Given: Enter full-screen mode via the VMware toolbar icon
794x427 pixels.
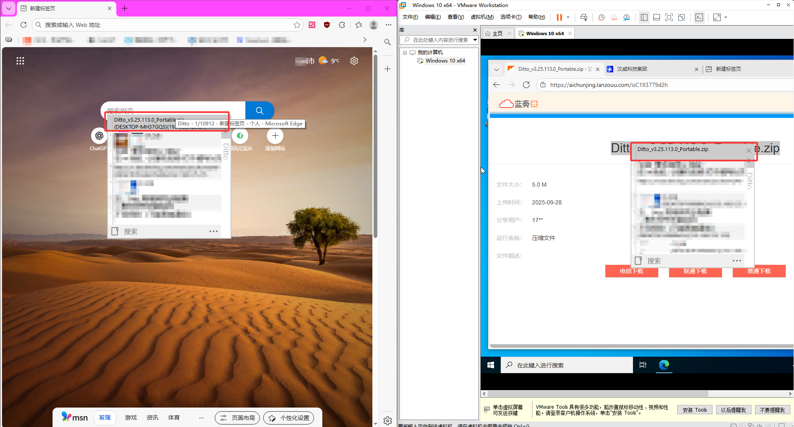Looking at the screenshot, I should click(x=669, y=17).
